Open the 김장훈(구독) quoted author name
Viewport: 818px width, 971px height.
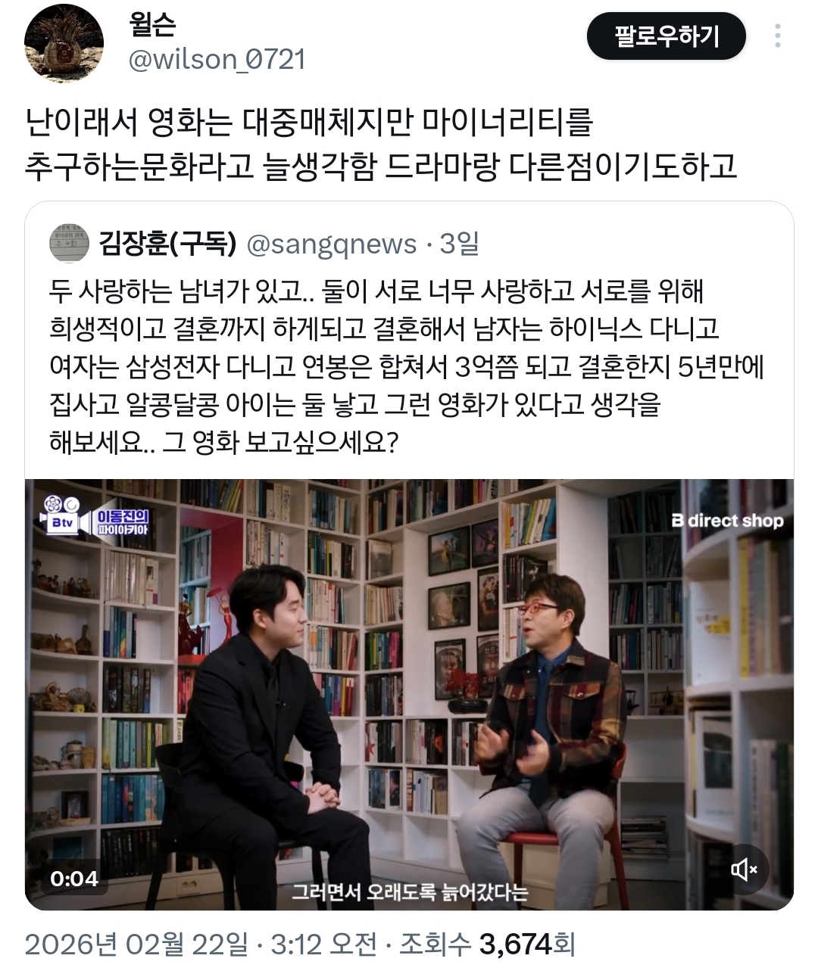click(167, 244)
